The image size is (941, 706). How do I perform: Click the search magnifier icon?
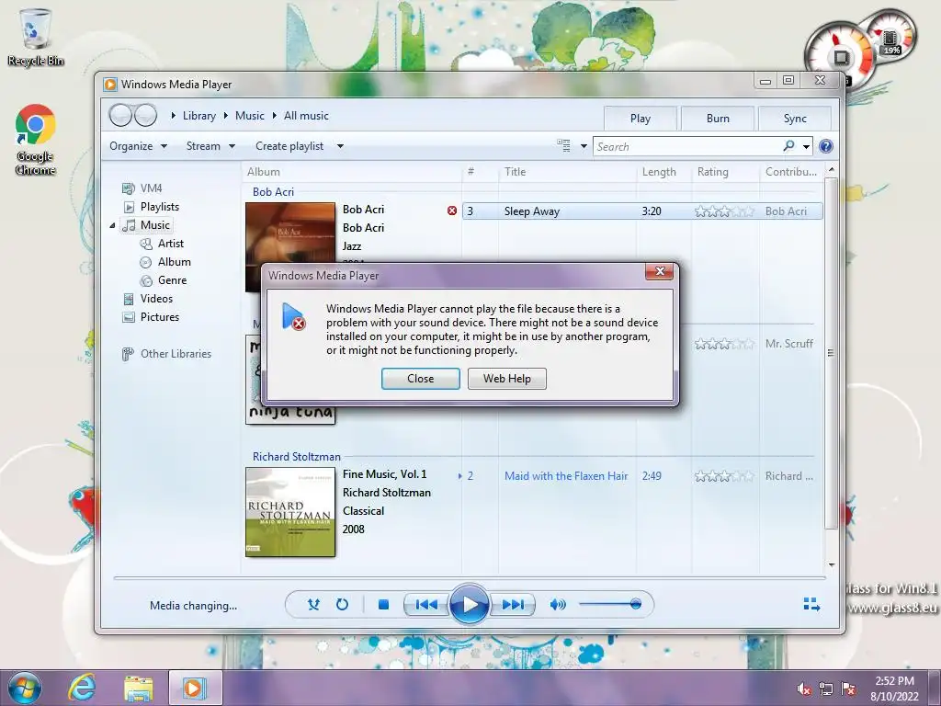pos(788,146)
